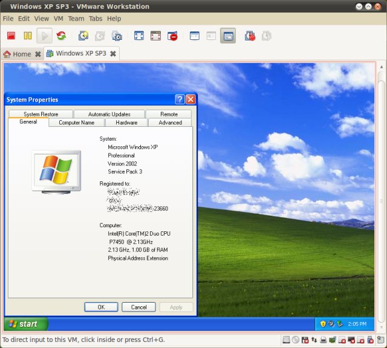Viewport: 387px width, 348px height.
Task: Click OK in System Properties
Action: coord(101,307)
